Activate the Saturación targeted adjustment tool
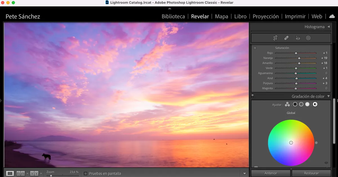 [x=255, y=48]
